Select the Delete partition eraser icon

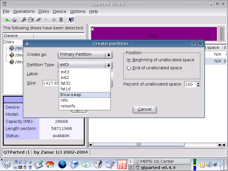[x=38, y=19]
